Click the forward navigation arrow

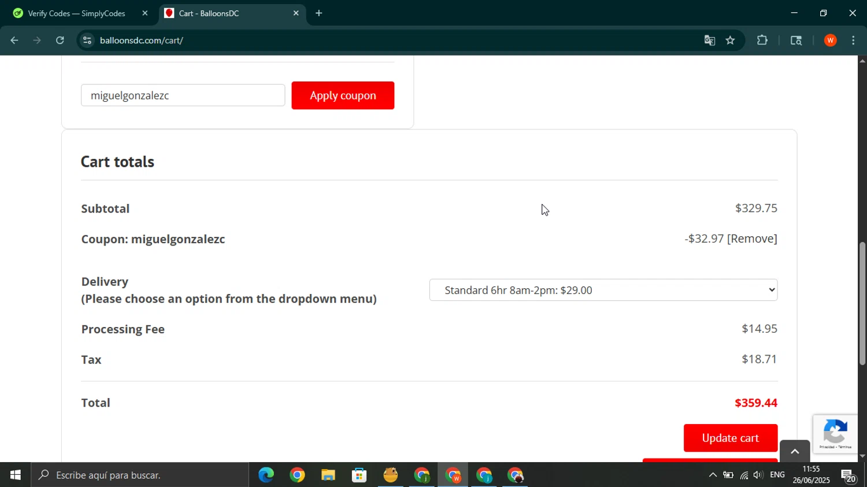[x=37, y=40]
